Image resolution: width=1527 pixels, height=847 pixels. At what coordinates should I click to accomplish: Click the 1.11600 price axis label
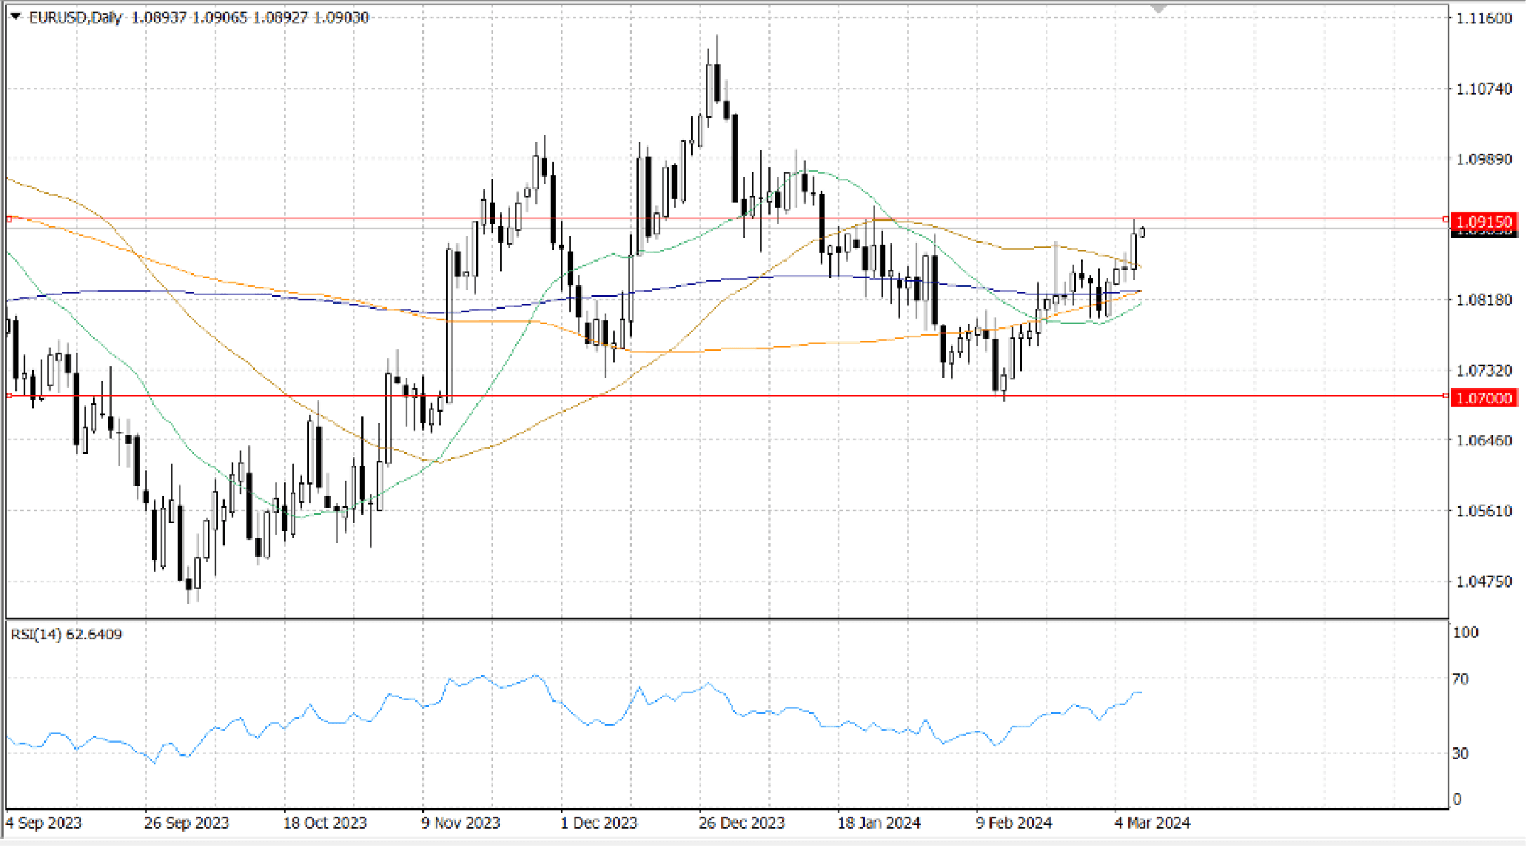coord(1484,18)
